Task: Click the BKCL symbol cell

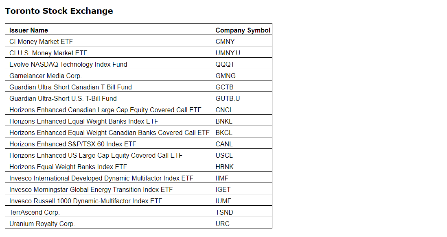Action: pyautogui.click(x=224, y=133)
